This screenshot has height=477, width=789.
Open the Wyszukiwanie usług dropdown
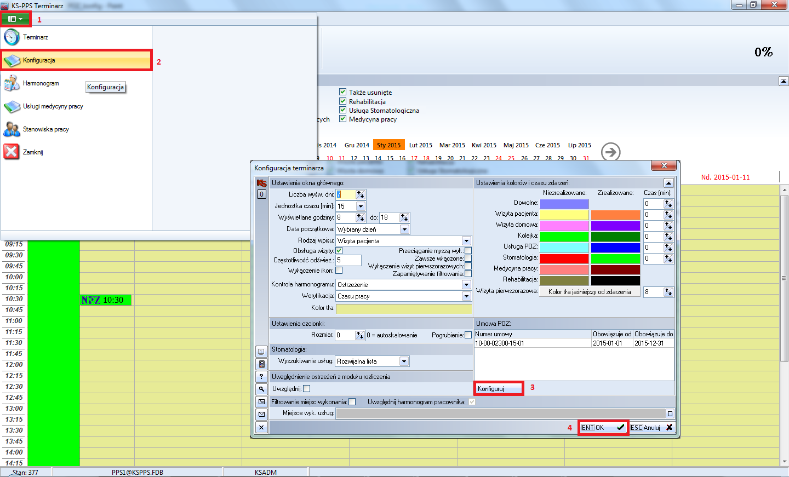(x=404, y=361)
